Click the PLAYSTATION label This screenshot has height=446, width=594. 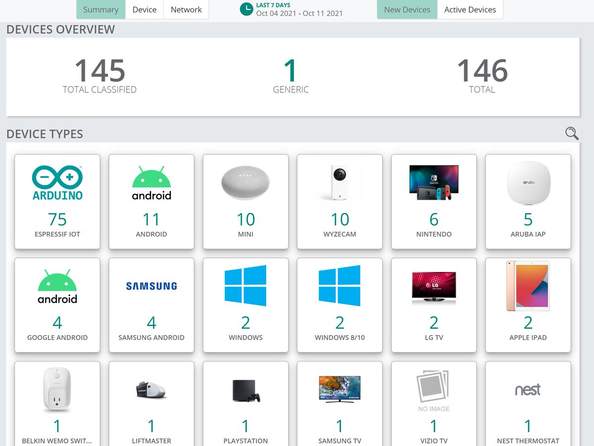coord(246,441)
